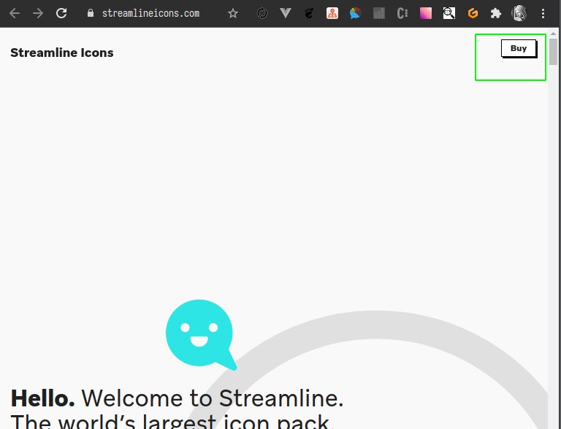
Task: Click the Buy button
Action: 519,48
